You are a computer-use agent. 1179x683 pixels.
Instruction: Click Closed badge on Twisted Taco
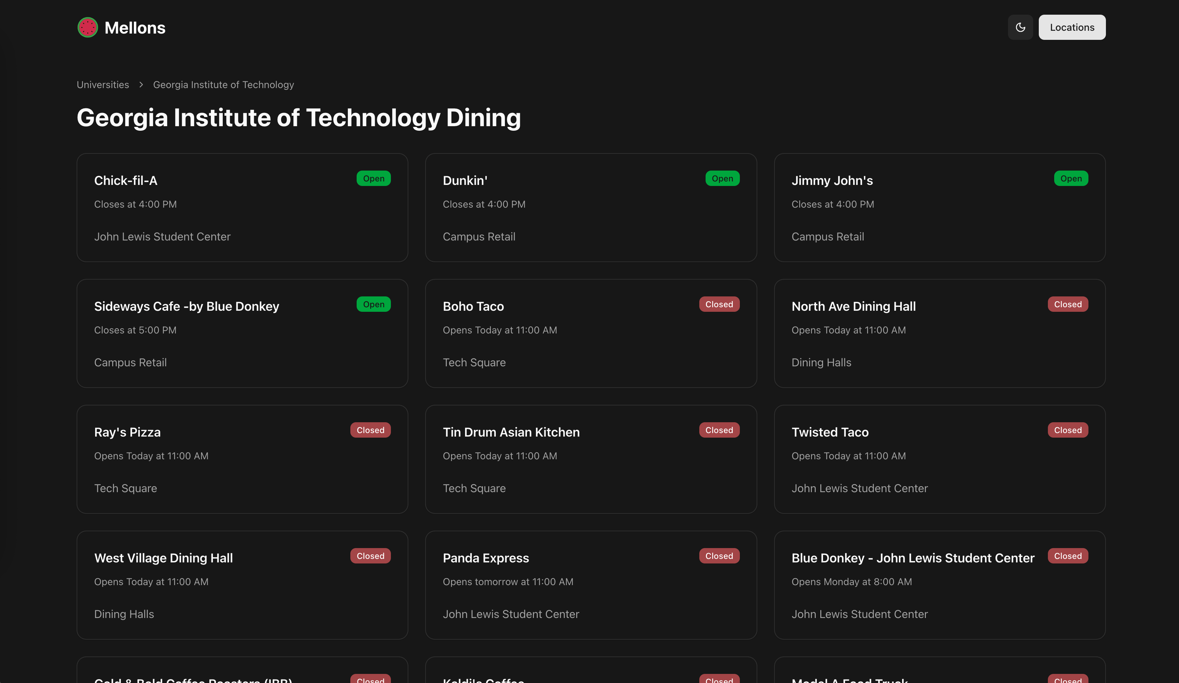[x=1067, y=430]
